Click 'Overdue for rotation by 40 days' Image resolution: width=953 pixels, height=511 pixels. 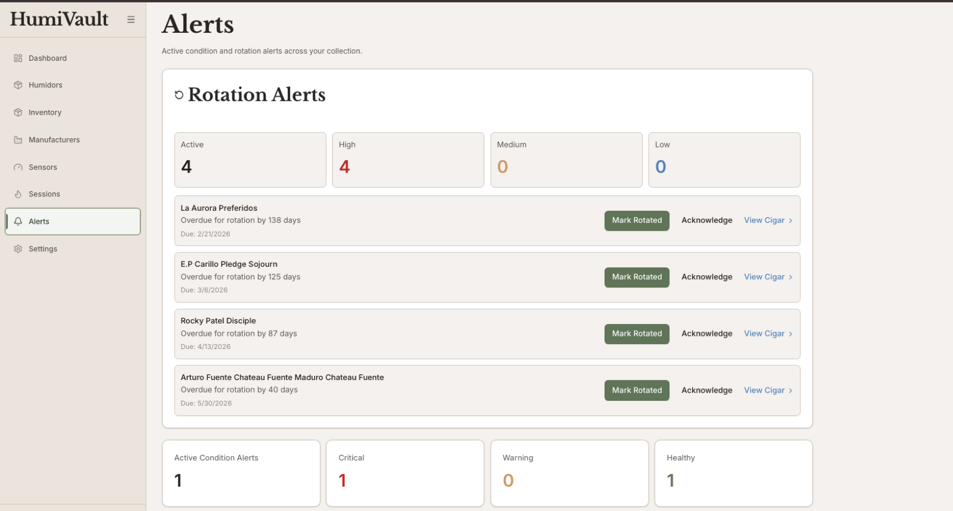(x=239, y=390)
